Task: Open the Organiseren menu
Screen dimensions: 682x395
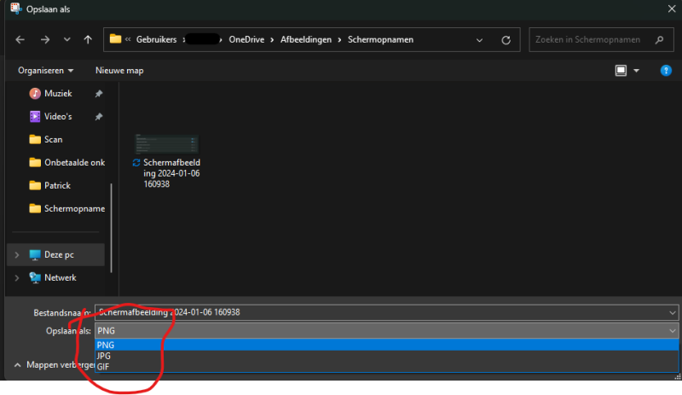Action: 45,70
